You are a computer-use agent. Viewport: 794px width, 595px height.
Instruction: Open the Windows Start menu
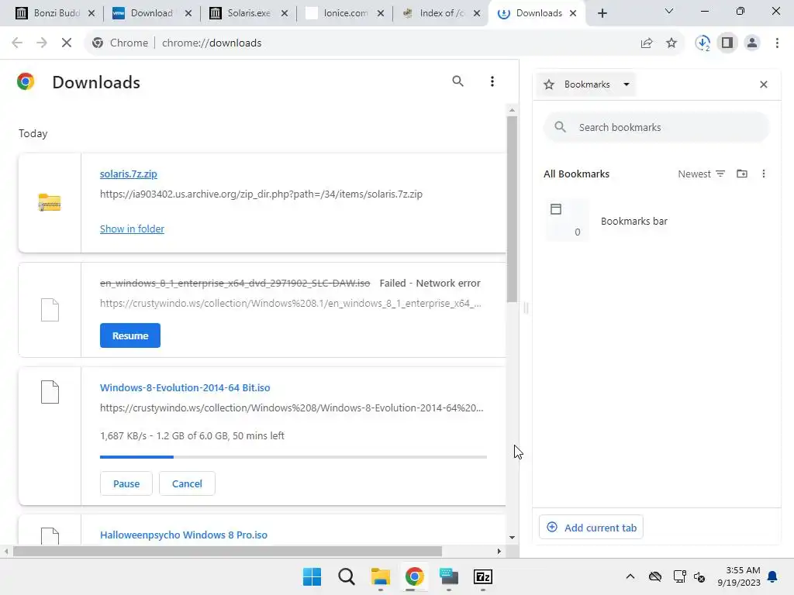pos(312,576)
